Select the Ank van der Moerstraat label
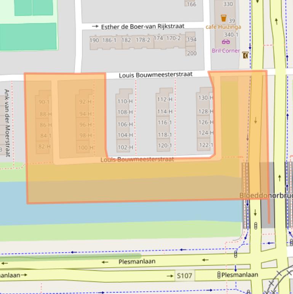 tap(6, 123)
